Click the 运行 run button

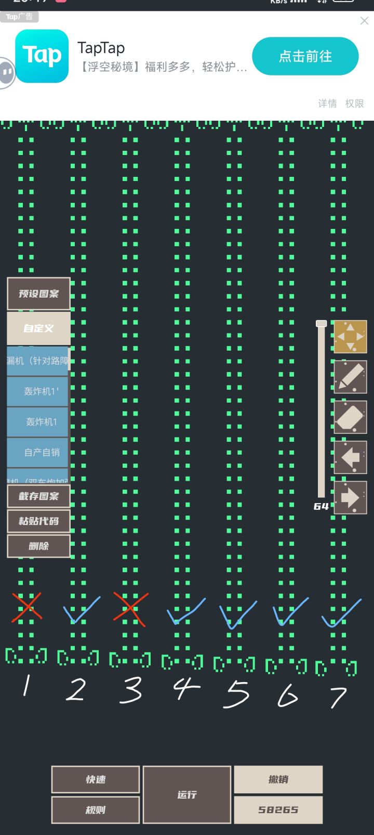[187, 794]
